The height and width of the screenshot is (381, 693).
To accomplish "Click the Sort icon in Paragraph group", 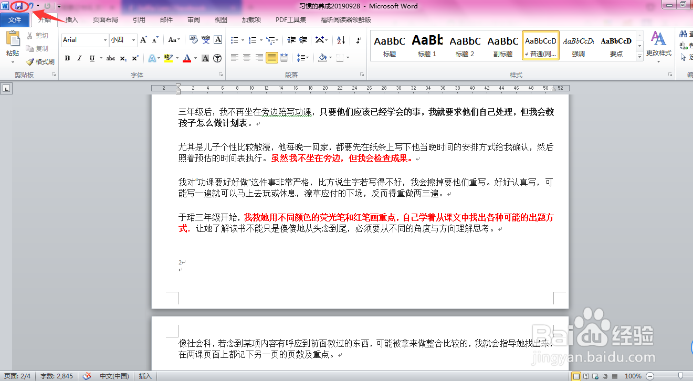I will coord(341,39).
